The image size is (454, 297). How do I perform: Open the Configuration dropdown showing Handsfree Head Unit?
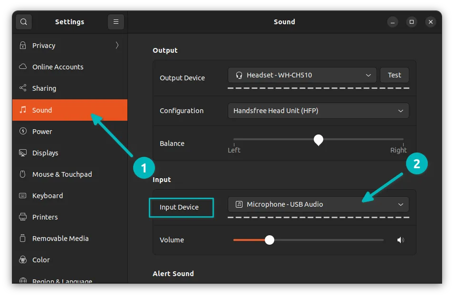(x=318, y=110)
